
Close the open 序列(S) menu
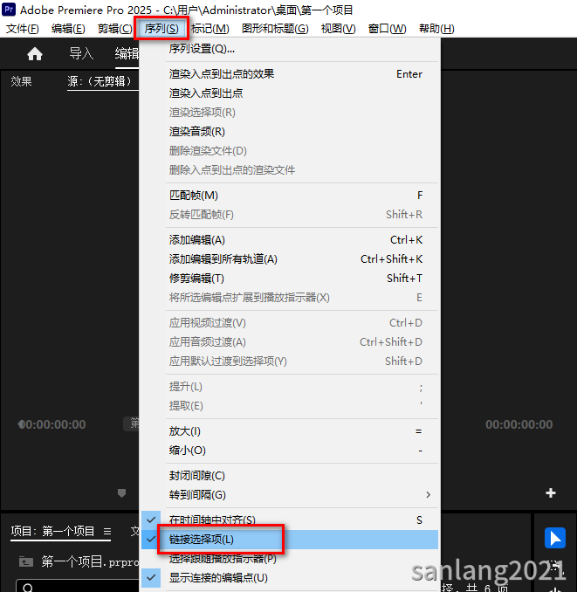[161, 29]
